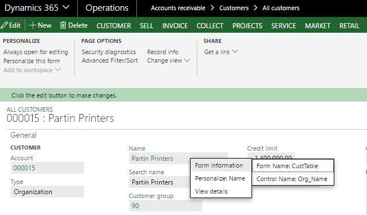Image resolution: width=367 pixels, height=215 pixels.
Task: Click the Type field Organization
Action: [47, 191]
